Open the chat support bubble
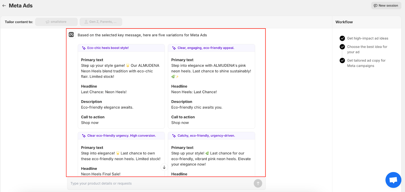This screenshot has width=405, height=192. coord(393,180)
